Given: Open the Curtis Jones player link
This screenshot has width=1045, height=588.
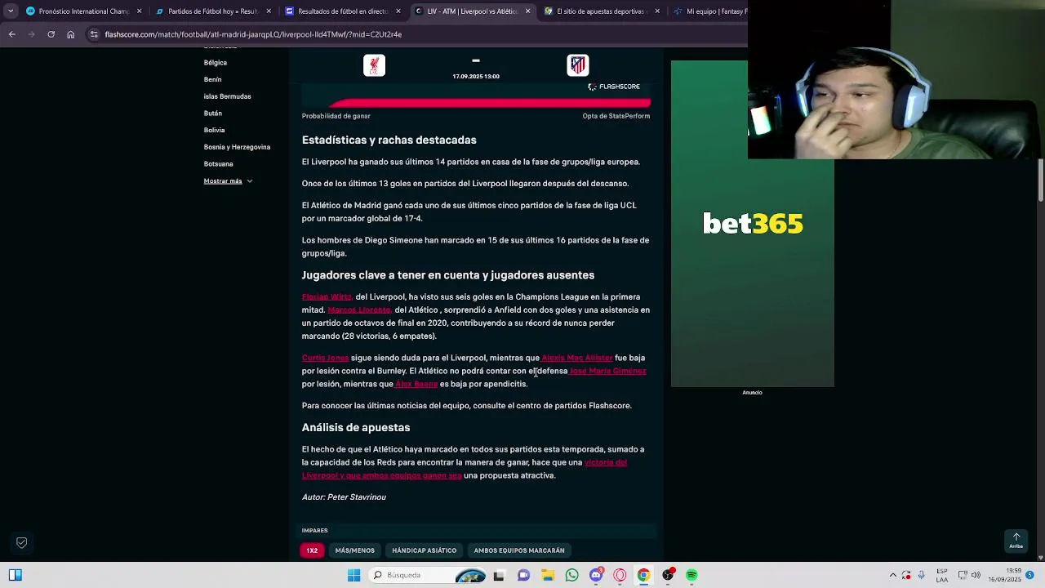Looking at the screenshot, I should click(325, 358).
